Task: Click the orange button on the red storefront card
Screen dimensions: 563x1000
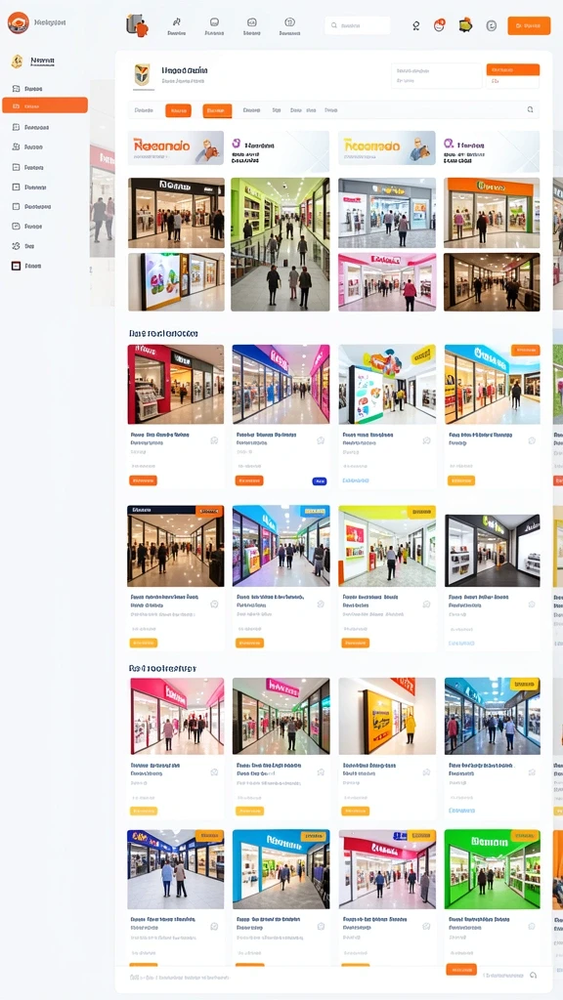Action: coord(143,480)
